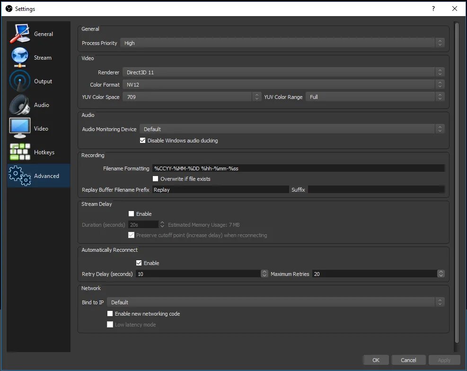Click the OK button
This screenshot has height=371, width=467.
tap(376, 360)
